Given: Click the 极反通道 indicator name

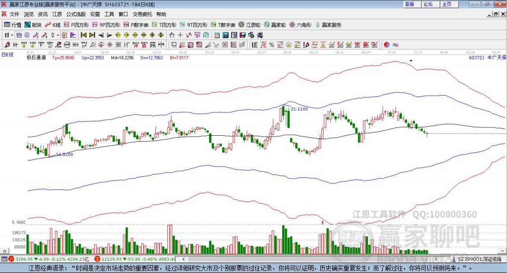Looking at the screenshot, I should tap(36, 57).
